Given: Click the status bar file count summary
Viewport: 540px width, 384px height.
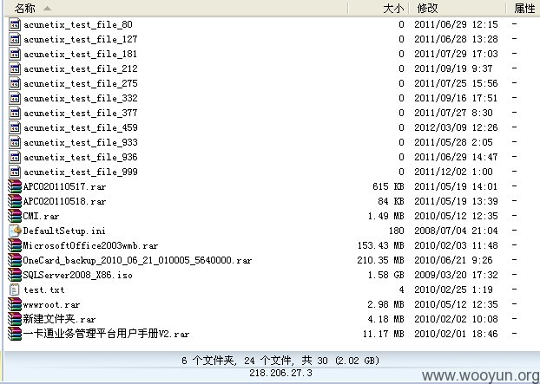Looking at the screenshot, I should point(280,361).
